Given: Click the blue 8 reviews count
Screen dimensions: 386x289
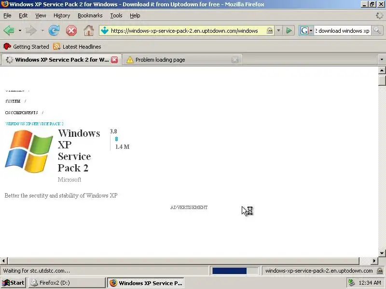Looking at the screenshot, I should pos(116,139).
